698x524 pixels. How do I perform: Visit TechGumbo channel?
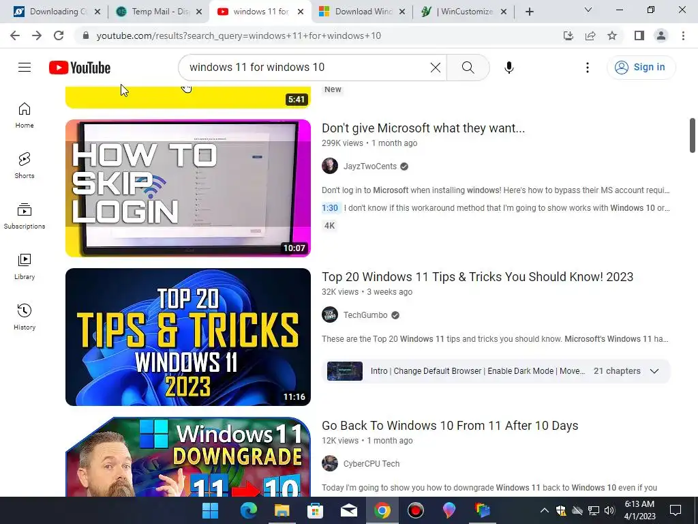pos(365,315)
